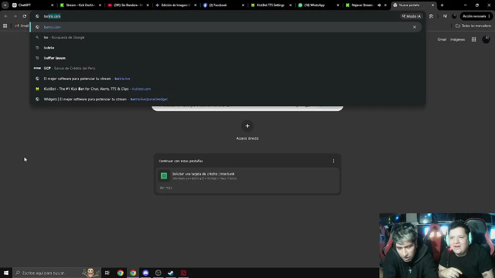Close the Nueva pestaña tab

pos(433,5)
